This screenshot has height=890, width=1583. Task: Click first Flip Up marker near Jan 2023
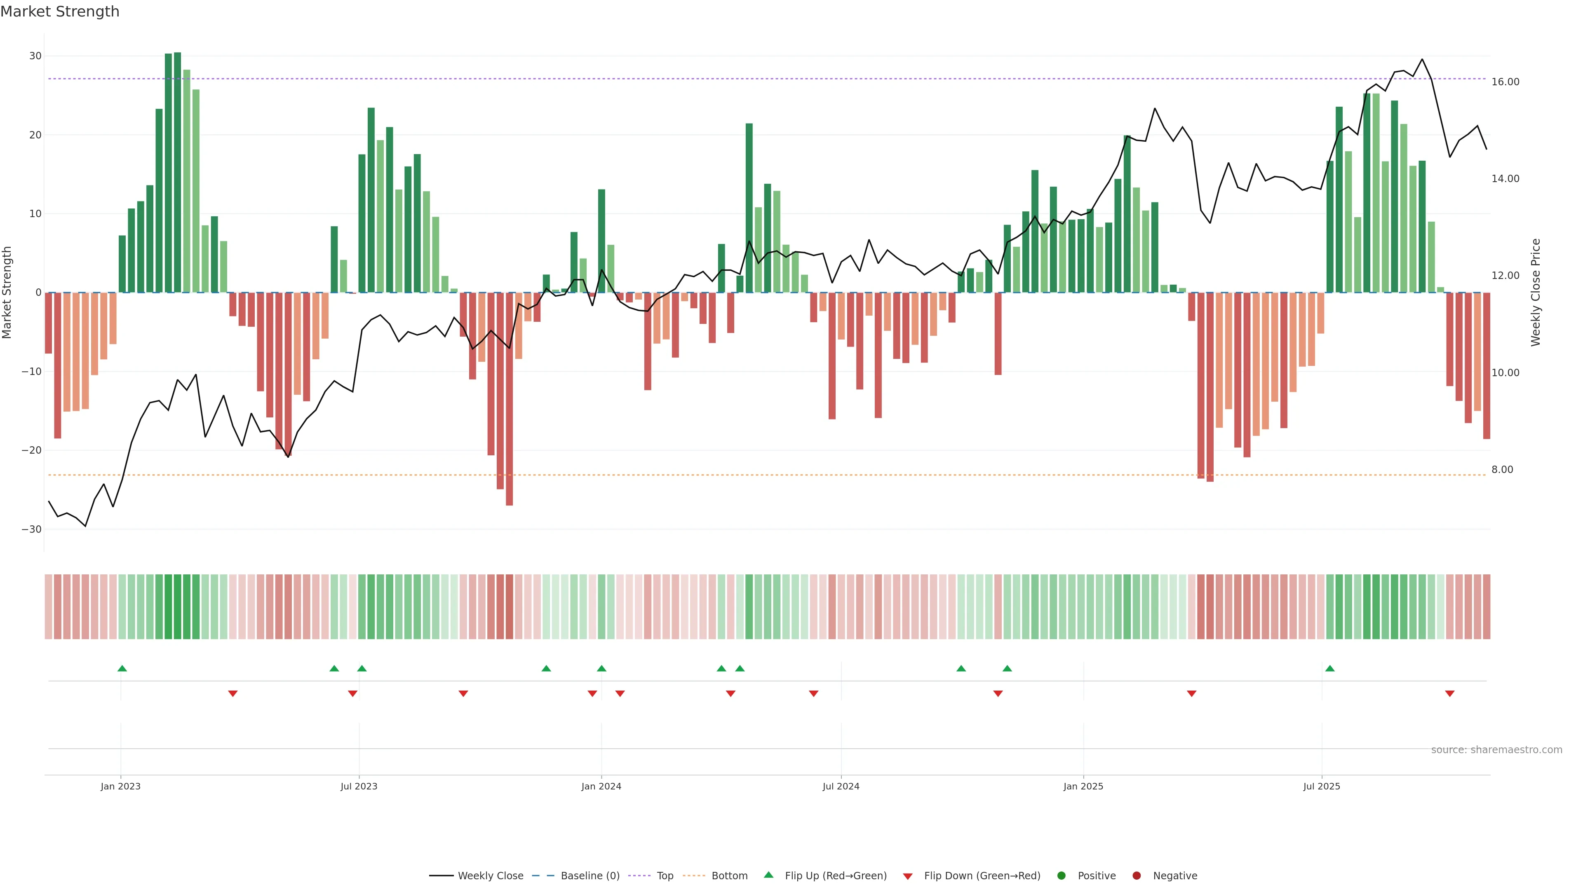pyautogui.click(x=122, y=668)
